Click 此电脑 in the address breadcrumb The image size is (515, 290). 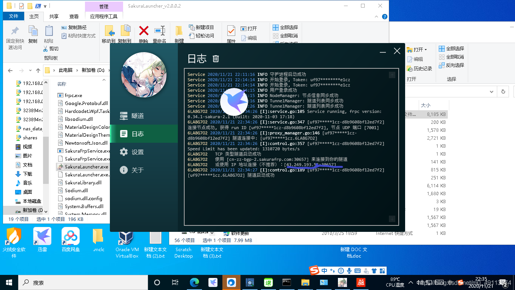pos(66,70)
